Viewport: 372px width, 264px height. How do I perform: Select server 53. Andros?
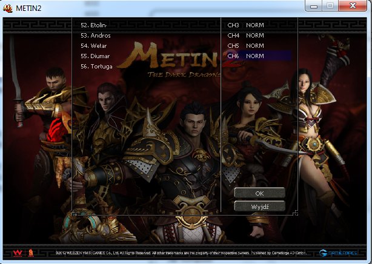[96, 36]
